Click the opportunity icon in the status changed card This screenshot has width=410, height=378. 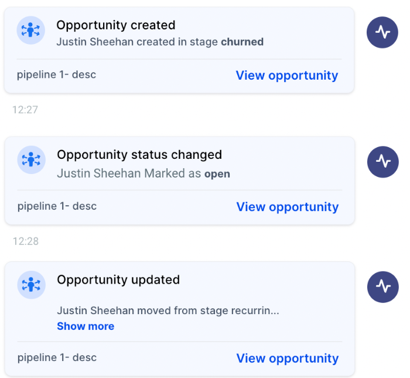pyautogui.click(x=32, y=160)
